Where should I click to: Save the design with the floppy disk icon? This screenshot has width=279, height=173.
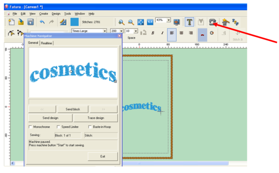click(30, 22)
